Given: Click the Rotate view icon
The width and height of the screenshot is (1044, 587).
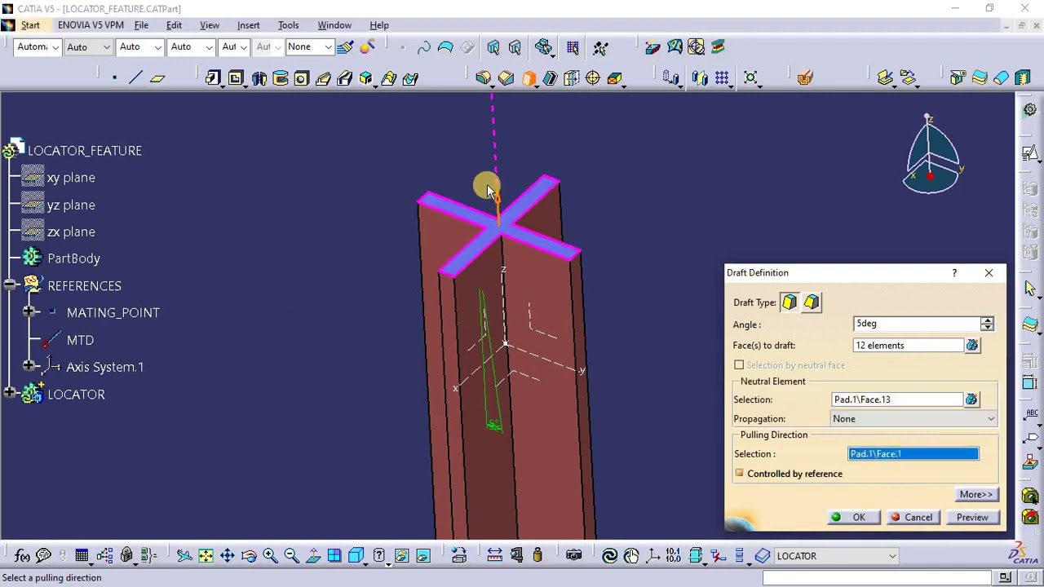Looking at the screenshot, I should coord(249,556).
